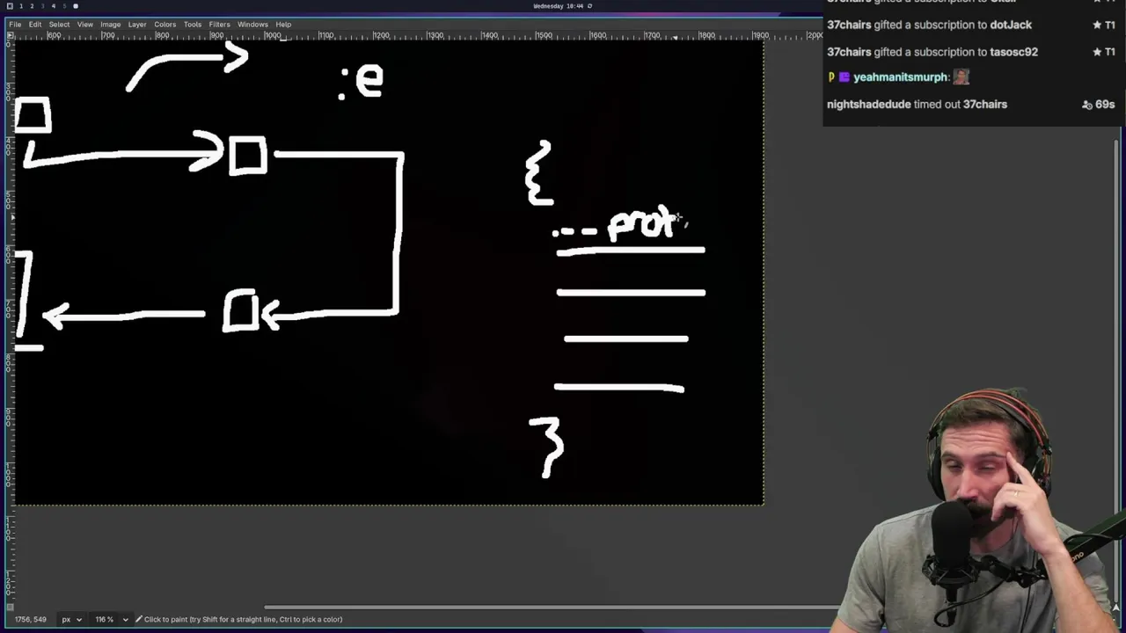Open the Filters menu
The height and width of the screenshot is (633, 1126).
tap(219, 25)
